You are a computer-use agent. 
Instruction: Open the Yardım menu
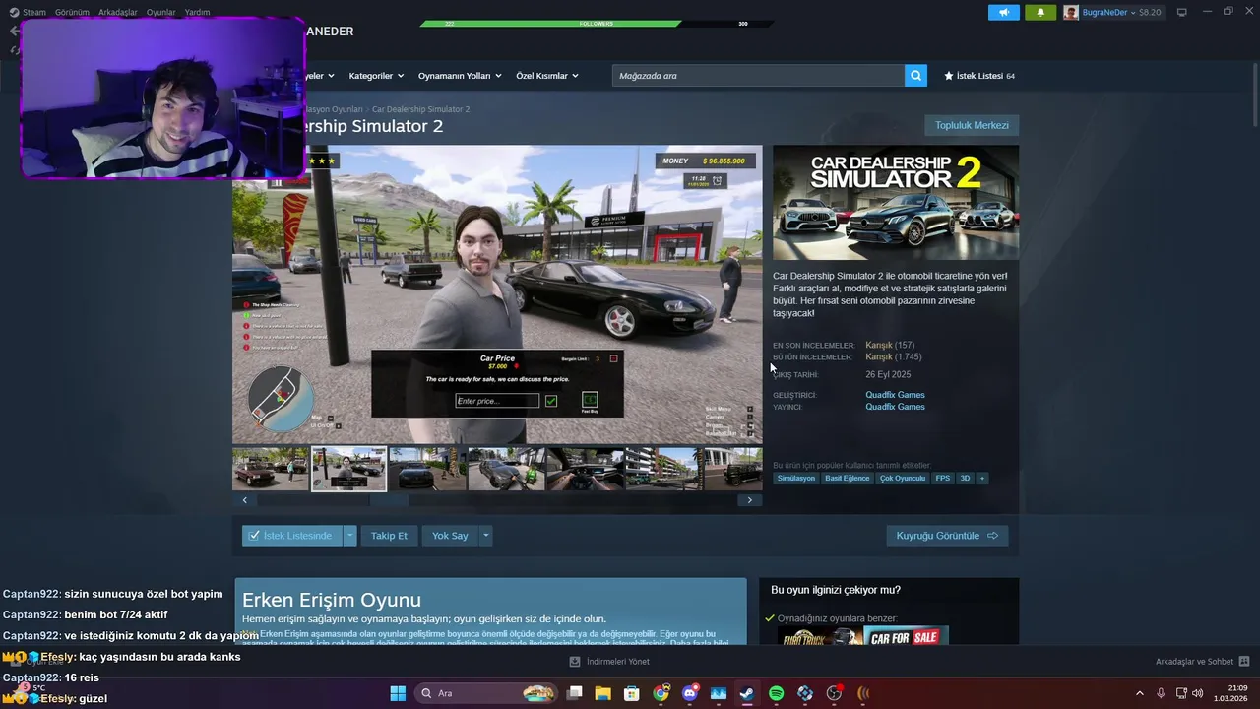[197, 12]
